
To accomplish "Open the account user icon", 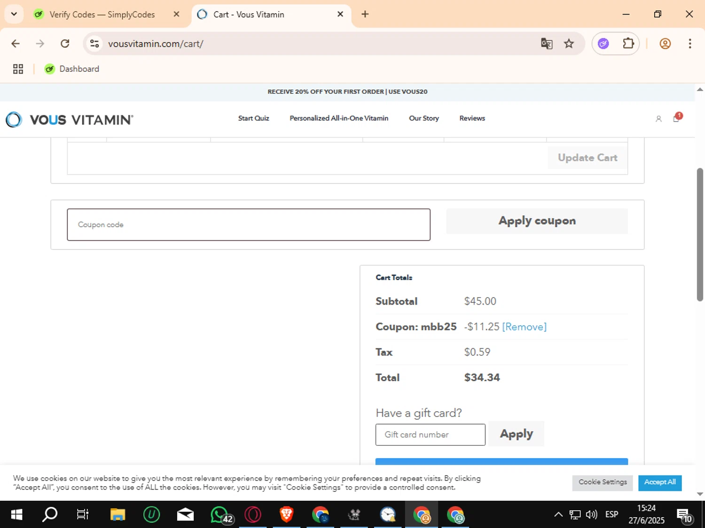I will [658, 119].
